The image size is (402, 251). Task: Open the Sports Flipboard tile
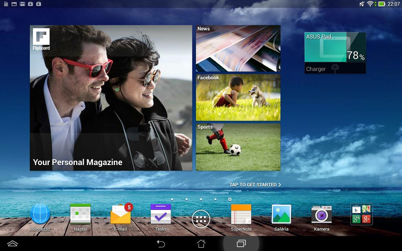pos(238,147)
